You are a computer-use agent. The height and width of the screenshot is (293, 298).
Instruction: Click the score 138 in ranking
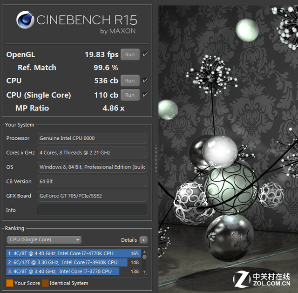click(x=135, y=271)
